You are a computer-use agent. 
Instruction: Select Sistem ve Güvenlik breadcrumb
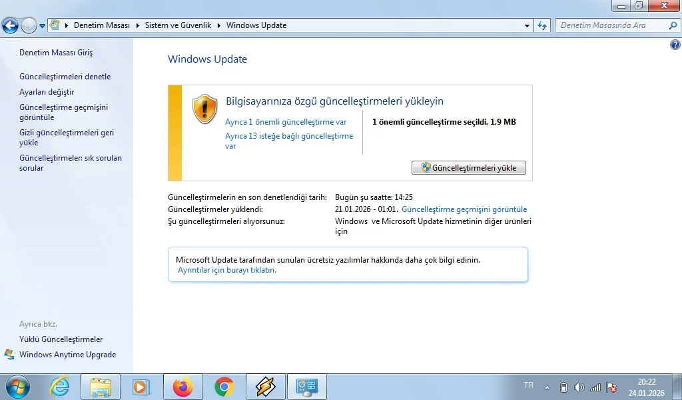click(x=178, y=25)
